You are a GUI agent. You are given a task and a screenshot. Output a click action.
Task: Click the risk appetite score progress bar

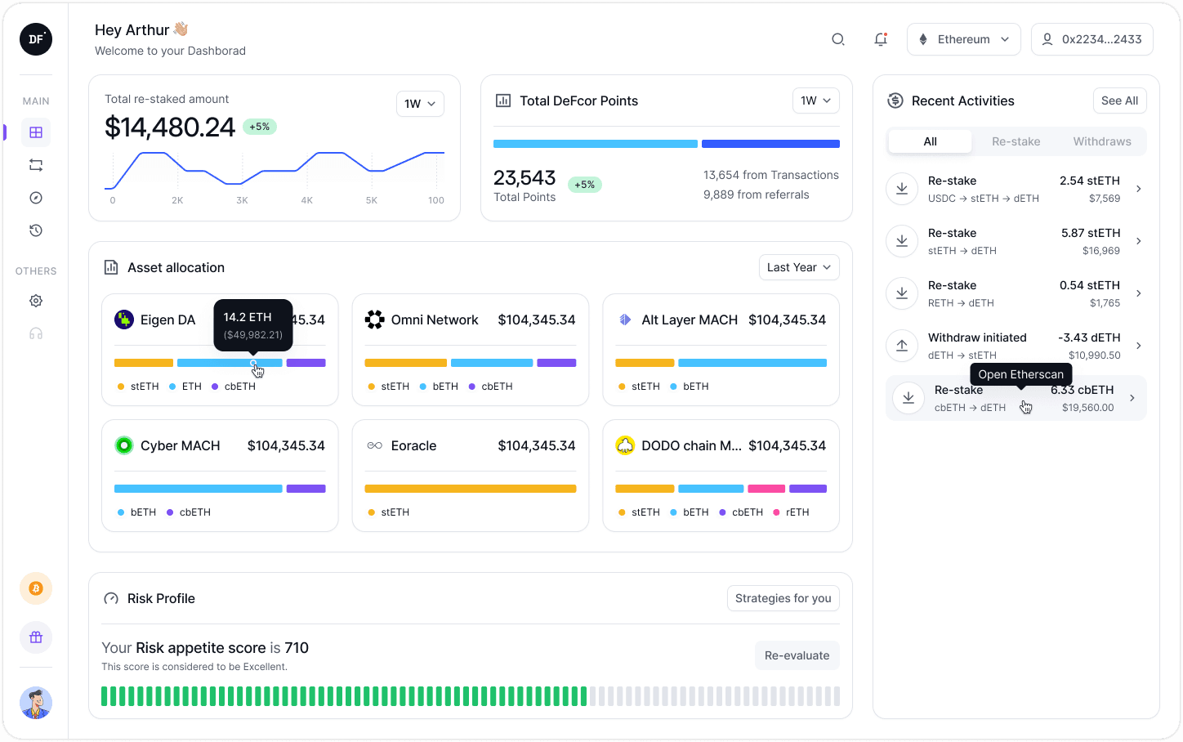(x=471, y=696)
